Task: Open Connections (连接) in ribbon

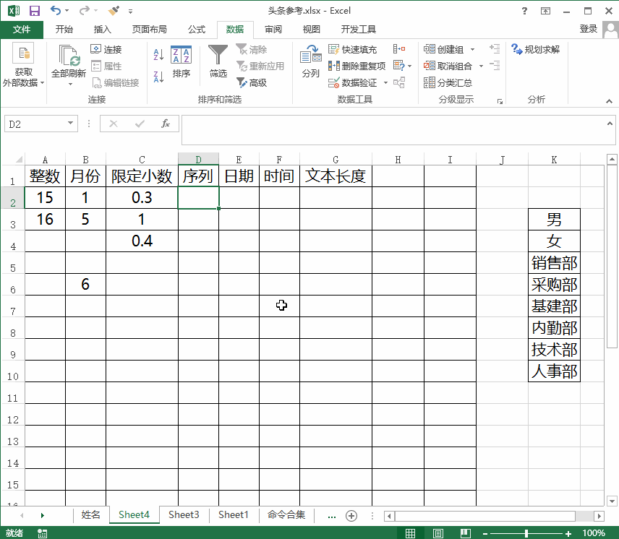Action: click(106, 49)
